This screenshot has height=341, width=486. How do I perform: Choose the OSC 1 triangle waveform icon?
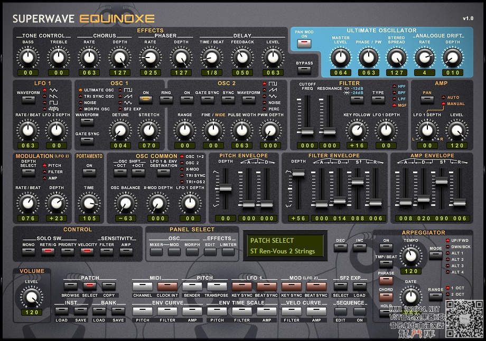point(128,102)
